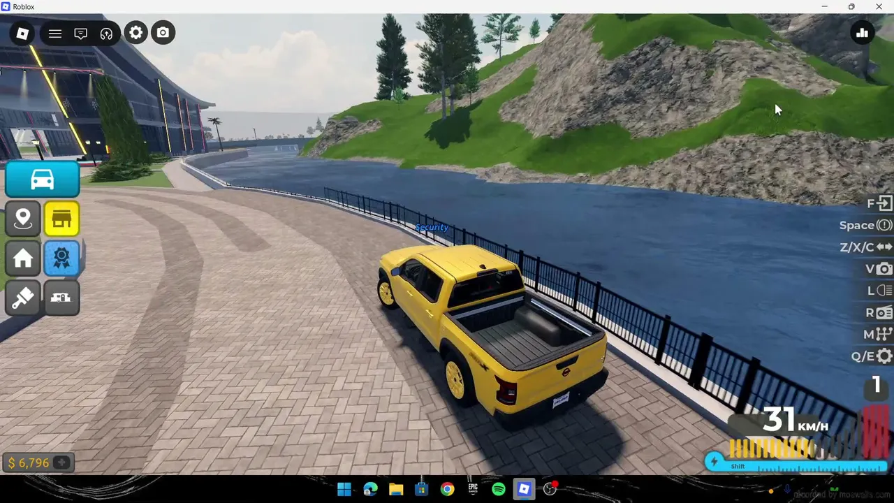894x503 pixels.
Task: Switch transmission mode with M icon
Action: 884,335
